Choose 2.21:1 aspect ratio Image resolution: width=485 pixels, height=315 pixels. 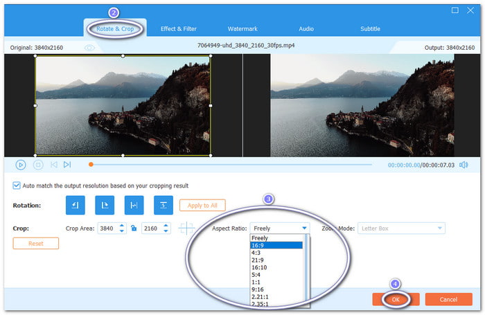point(276,297)
